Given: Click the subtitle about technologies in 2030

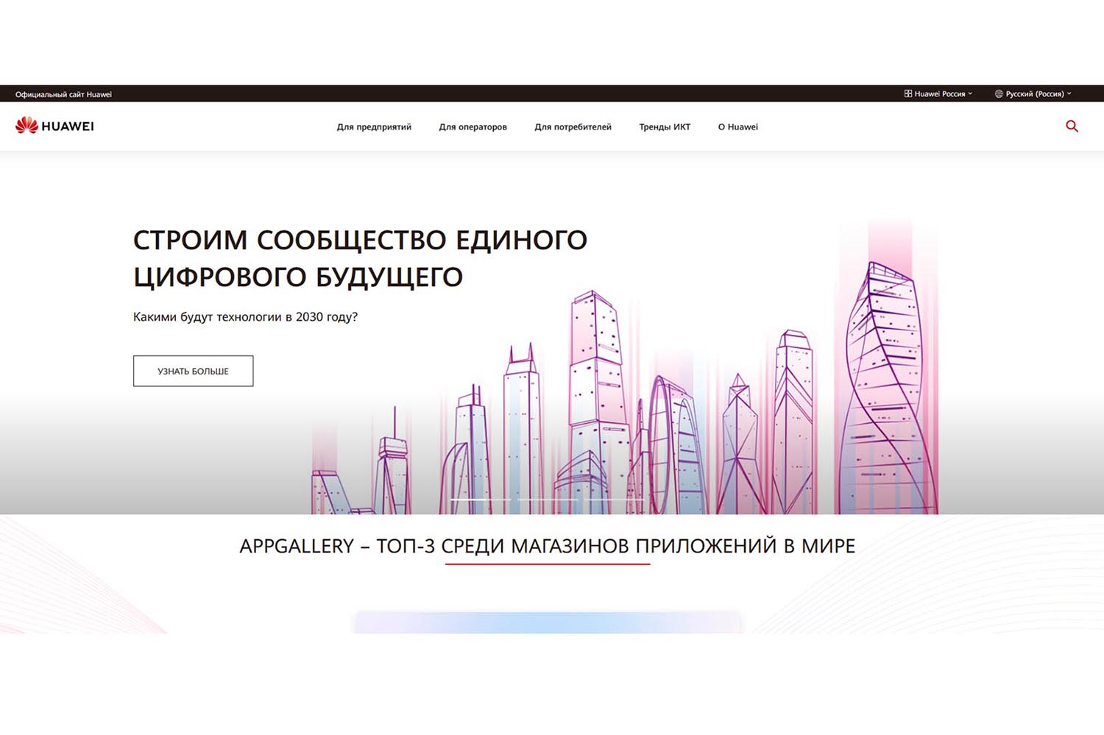Looking at the screenshot, I should coord(245,317).
